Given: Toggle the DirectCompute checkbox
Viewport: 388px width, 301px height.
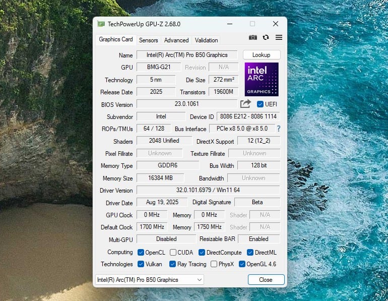Looking at the screenshot, I should click(202, 252).
